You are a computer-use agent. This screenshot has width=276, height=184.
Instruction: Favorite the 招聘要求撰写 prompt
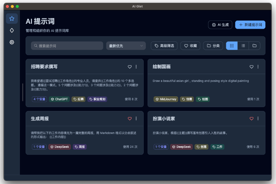point(130,67)
